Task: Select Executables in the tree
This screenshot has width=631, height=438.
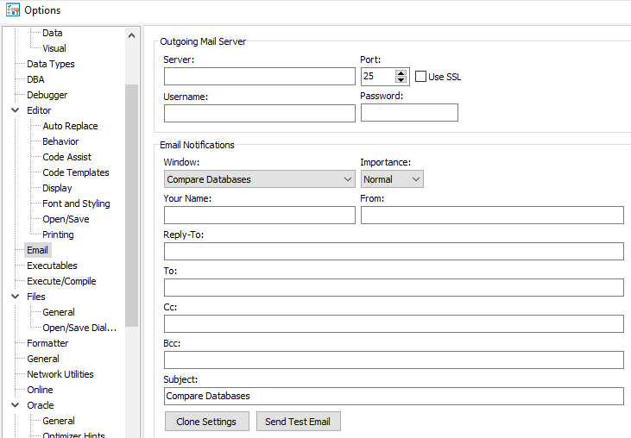Action: (x=52, y=266)
